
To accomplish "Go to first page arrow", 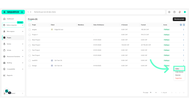I will 172,93.
